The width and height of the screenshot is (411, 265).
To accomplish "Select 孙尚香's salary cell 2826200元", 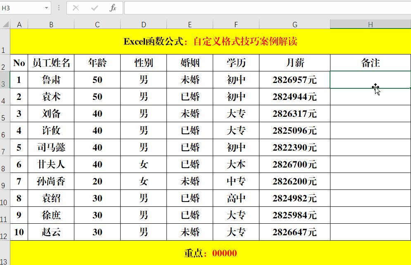I will click(x=294, y=181).
